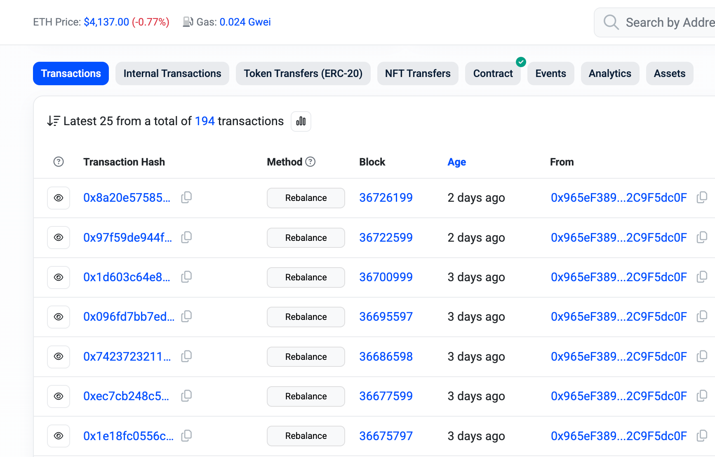
Task: Click the sort icon before Latest 25
Action: click(x=54, y=121)
